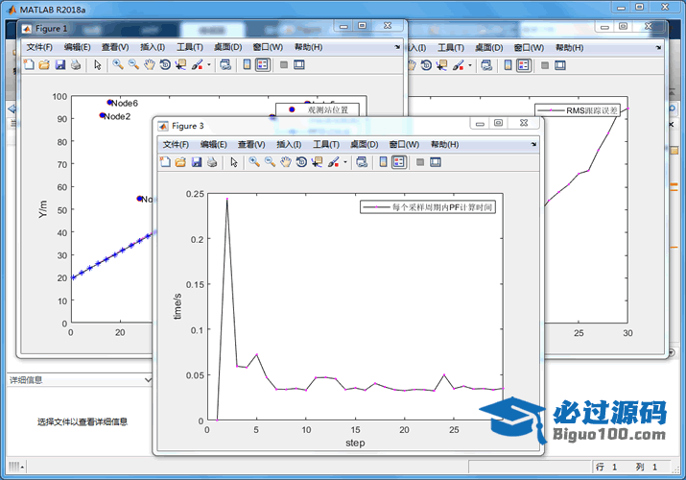The image size is (686, 480).
Task: Click 选择文件以查看详细信息 text
Action: click(83, 421)
